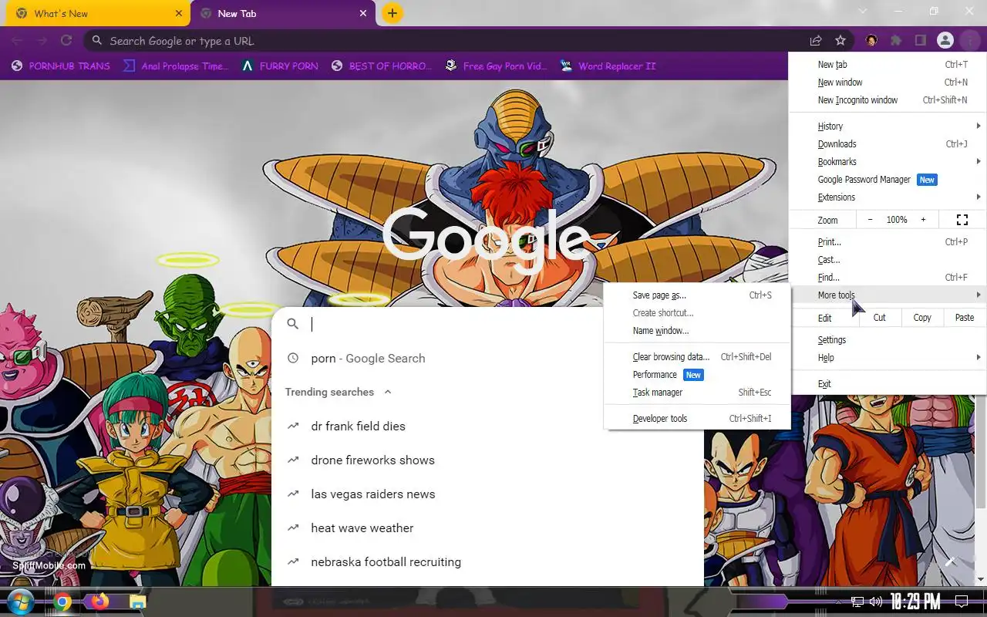Choose Cast from the menu
Viewport: 987px width, 617px height.
888,260
